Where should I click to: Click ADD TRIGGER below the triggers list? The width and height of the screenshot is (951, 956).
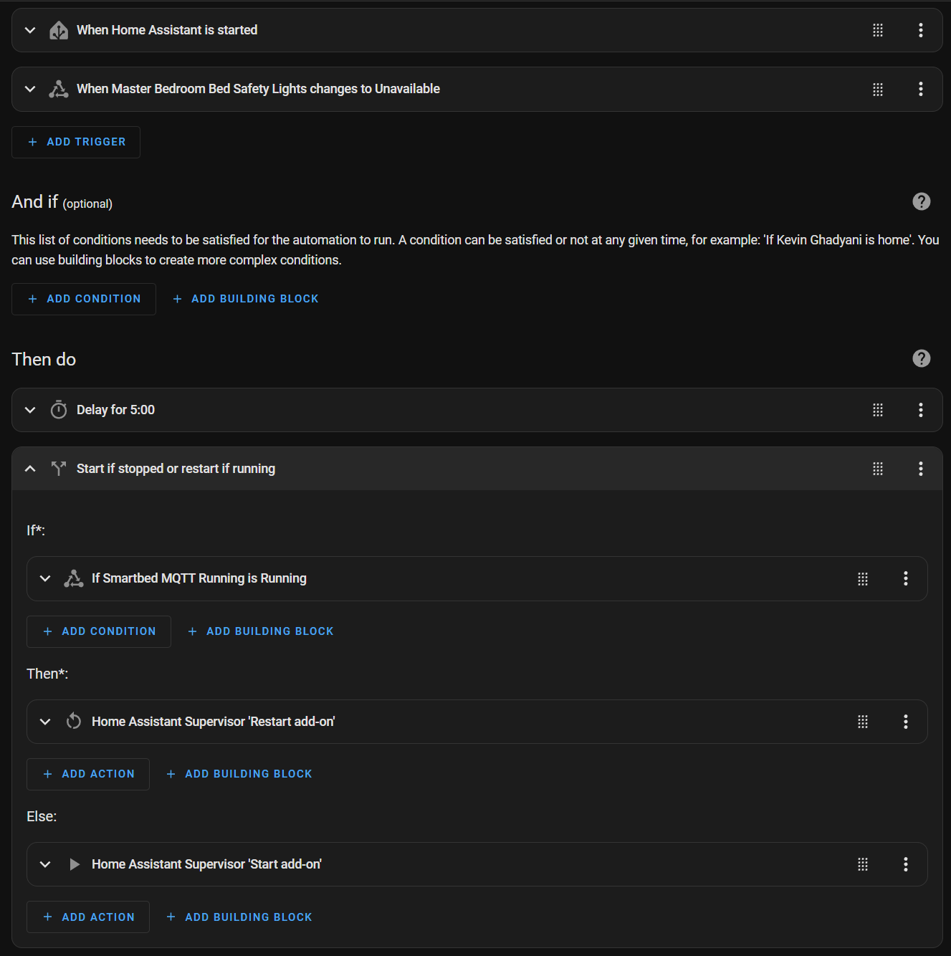click(x=75, y=141)
